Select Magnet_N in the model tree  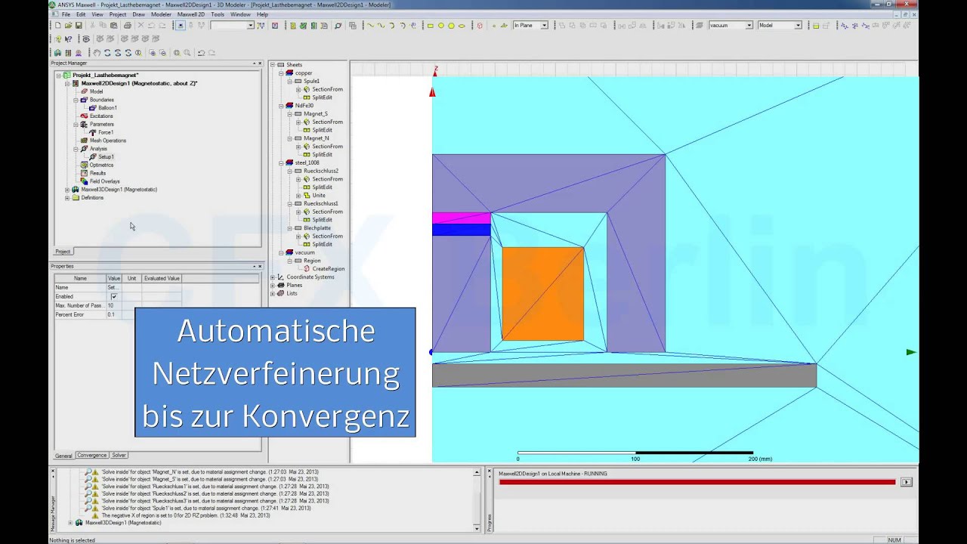[x=317, y=138]
